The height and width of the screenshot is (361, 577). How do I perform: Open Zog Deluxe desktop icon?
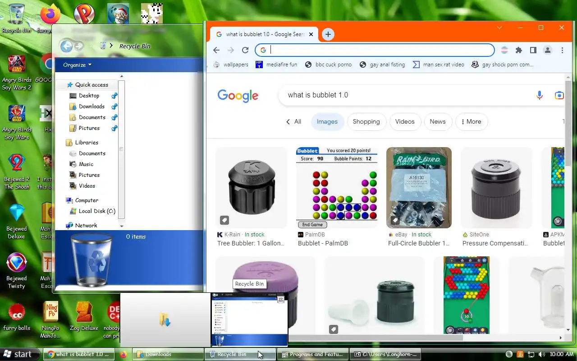84,316
